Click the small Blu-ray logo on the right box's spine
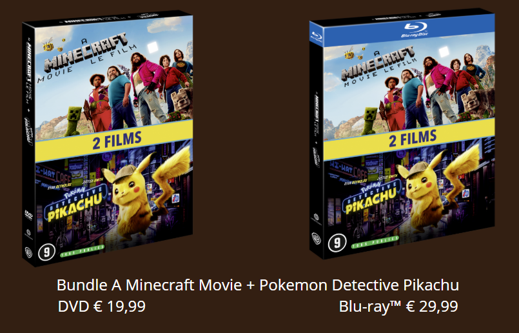The height and width of the screenshot is (333, 519). pos(316,35)
